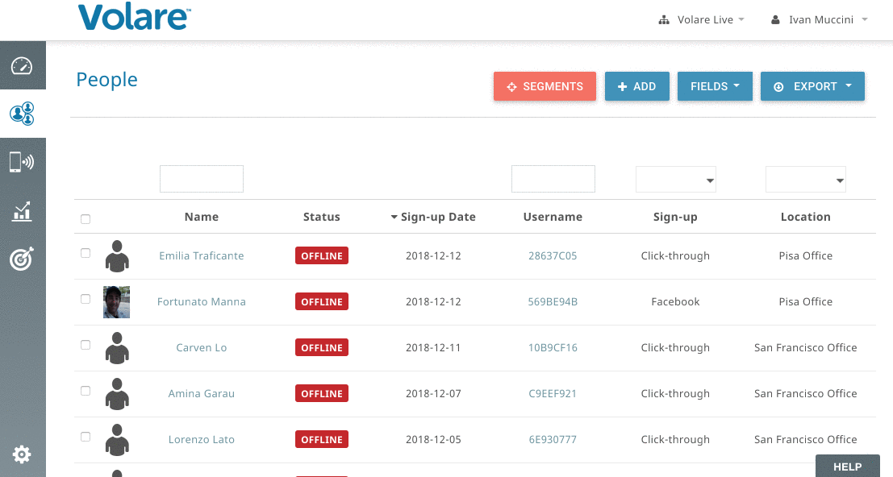Open the dashboard gauge icon in sidebar
Screen dimensions: 893x477
(x=23, y=65)
